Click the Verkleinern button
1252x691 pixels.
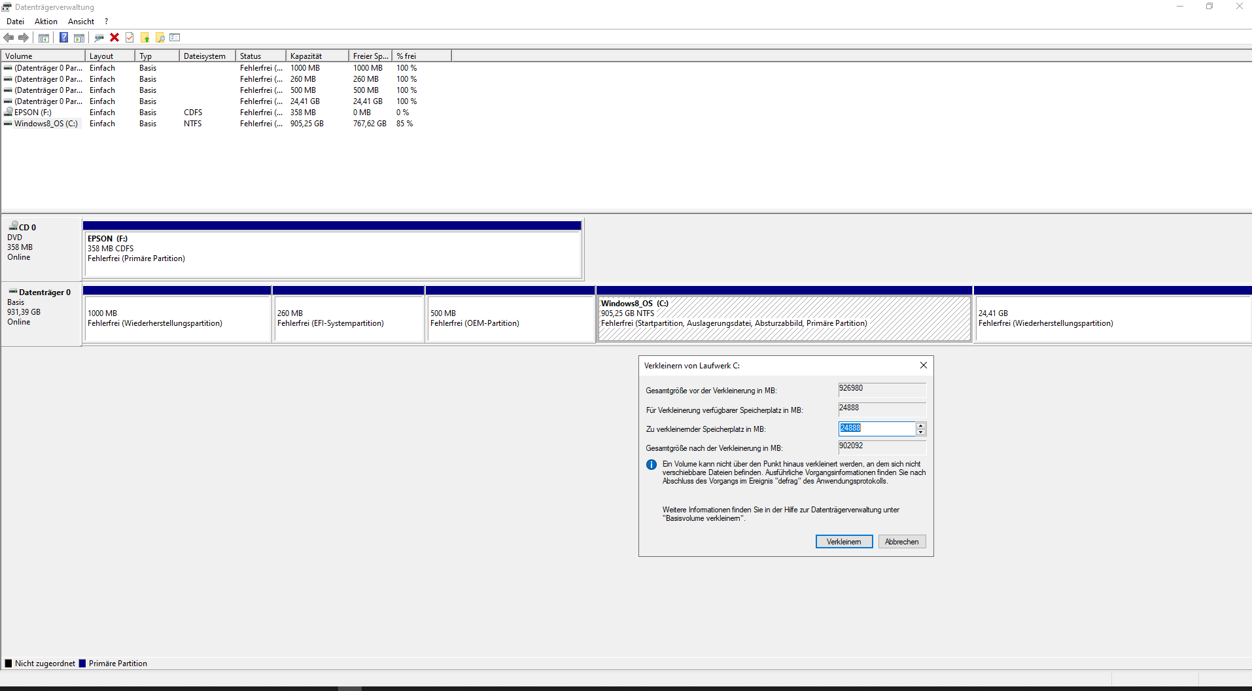[844, 542]
